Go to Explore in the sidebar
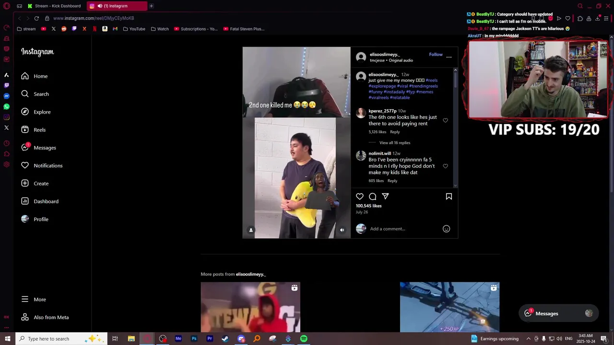The height and width of the screenshot is (345, 614). [36, 112]
